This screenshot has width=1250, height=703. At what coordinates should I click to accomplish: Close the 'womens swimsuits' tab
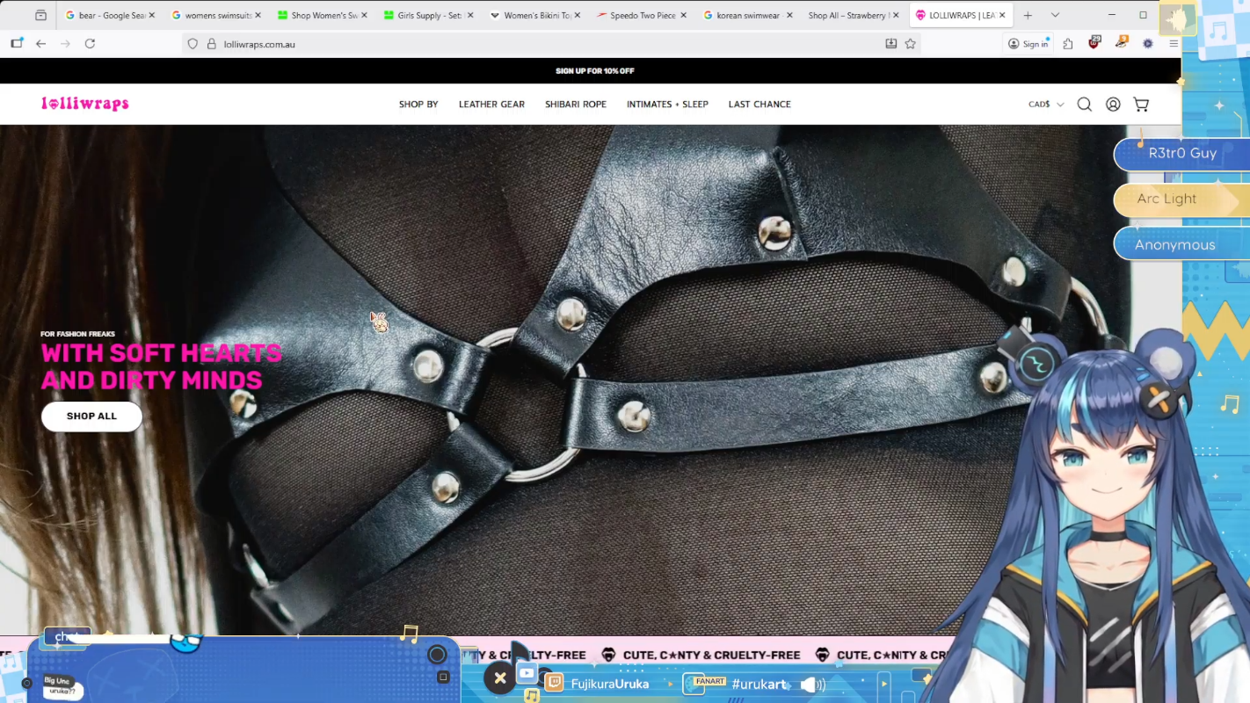point(258,15)
